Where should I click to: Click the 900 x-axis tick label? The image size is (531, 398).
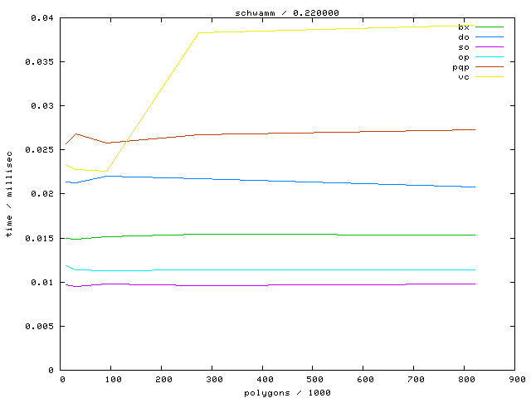[x=516, y=379]
